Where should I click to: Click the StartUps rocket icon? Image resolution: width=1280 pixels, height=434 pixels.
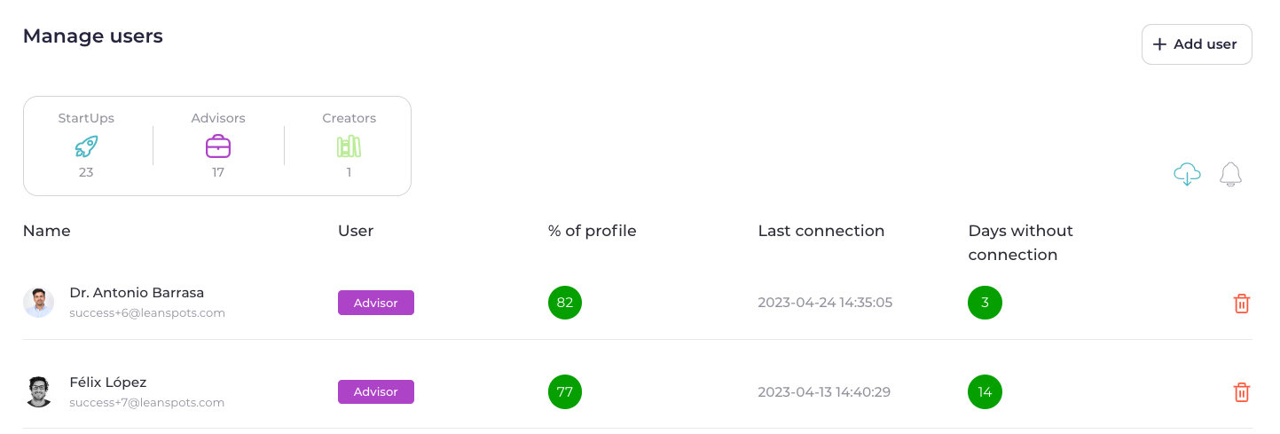click(86, 146)
